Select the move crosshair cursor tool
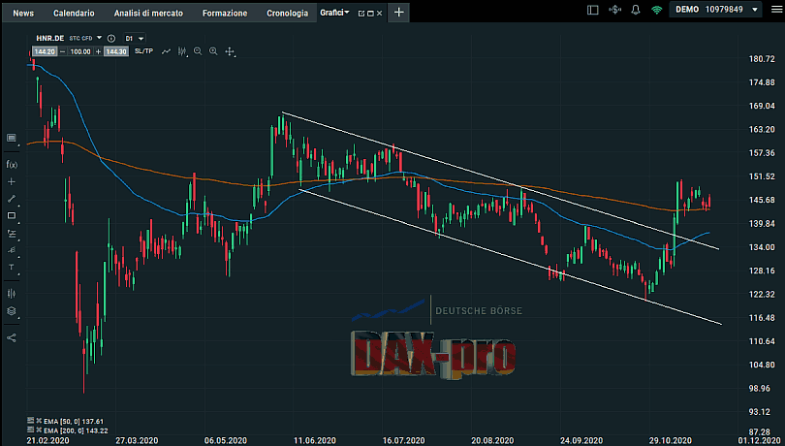785x446 pixels. (230, 51)
